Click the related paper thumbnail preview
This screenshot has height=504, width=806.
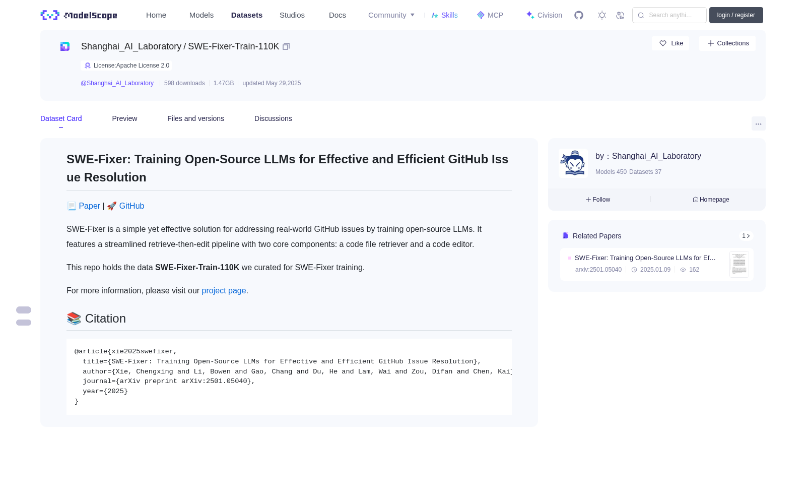coord(739,264)
